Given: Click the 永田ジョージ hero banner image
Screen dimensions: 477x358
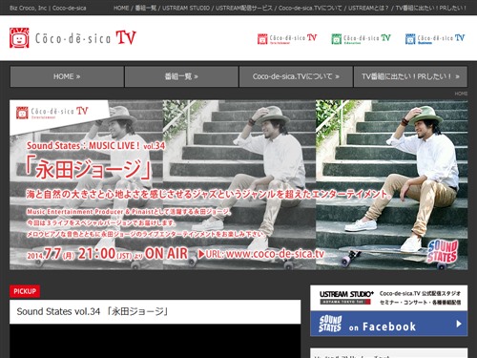Looking at the screenshot, I should (238, 185).
